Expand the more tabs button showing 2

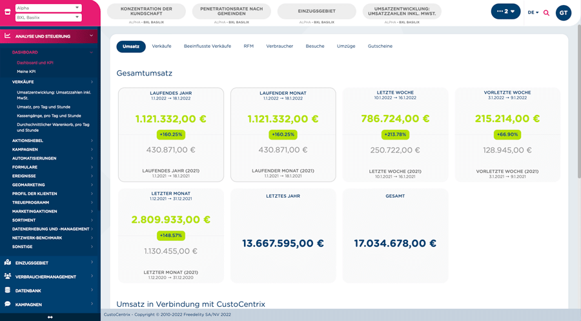505,12
